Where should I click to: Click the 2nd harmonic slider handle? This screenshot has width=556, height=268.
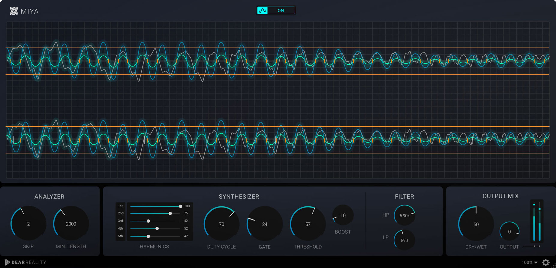tap(170, 214)
